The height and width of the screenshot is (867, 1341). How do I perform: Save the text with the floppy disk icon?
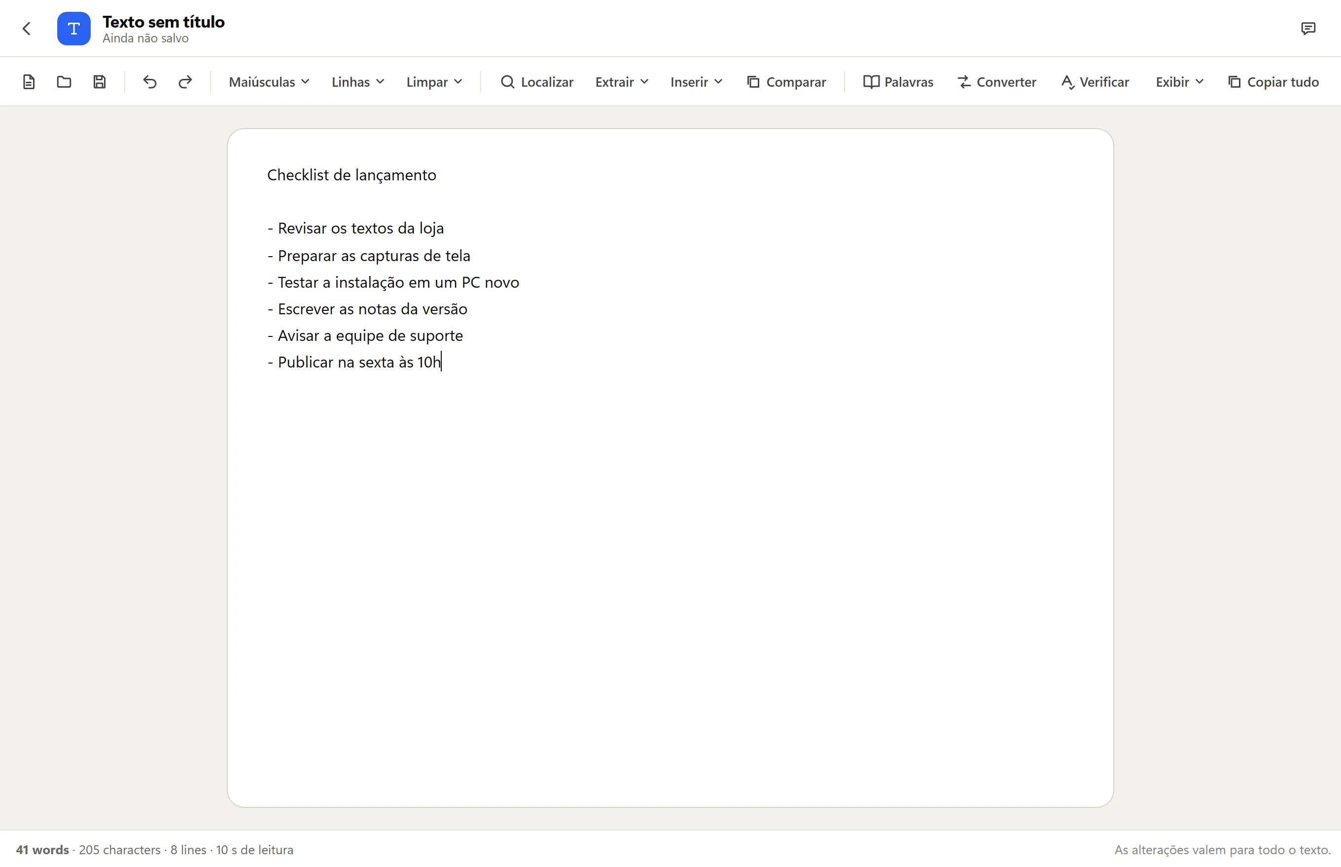point(100,82)
